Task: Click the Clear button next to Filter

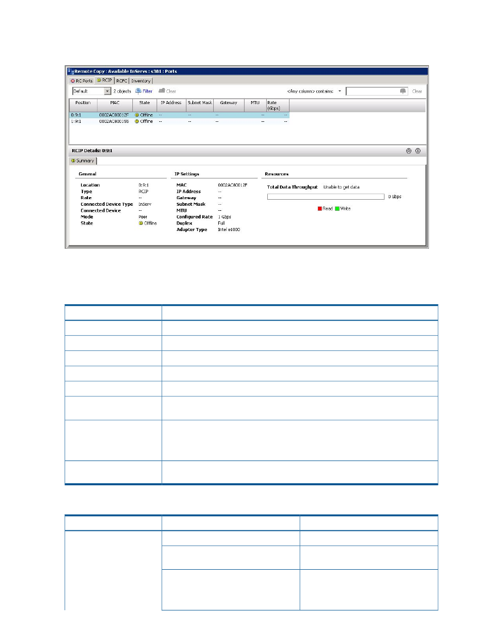Action: click(x=167, y=91)
